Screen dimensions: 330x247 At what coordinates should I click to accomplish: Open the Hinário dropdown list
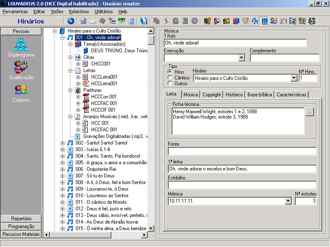coord(294,78)
